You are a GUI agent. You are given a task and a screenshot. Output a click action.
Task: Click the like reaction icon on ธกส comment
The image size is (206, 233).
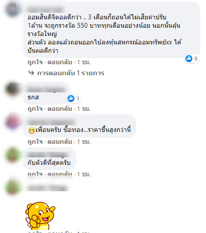click(71, 98)
